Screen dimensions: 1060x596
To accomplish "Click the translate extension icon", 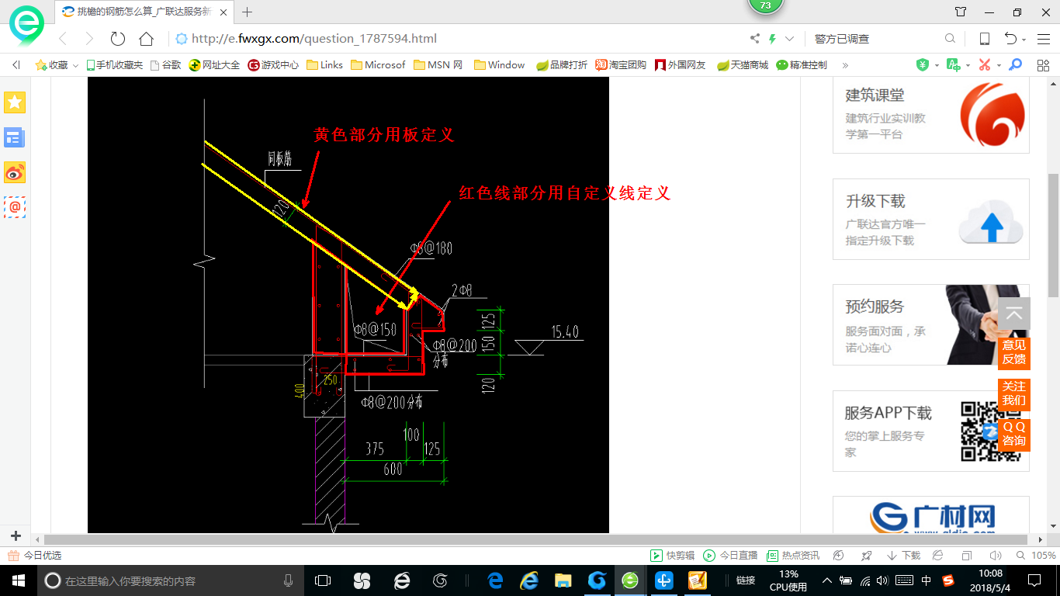I will tap(954, 65).
